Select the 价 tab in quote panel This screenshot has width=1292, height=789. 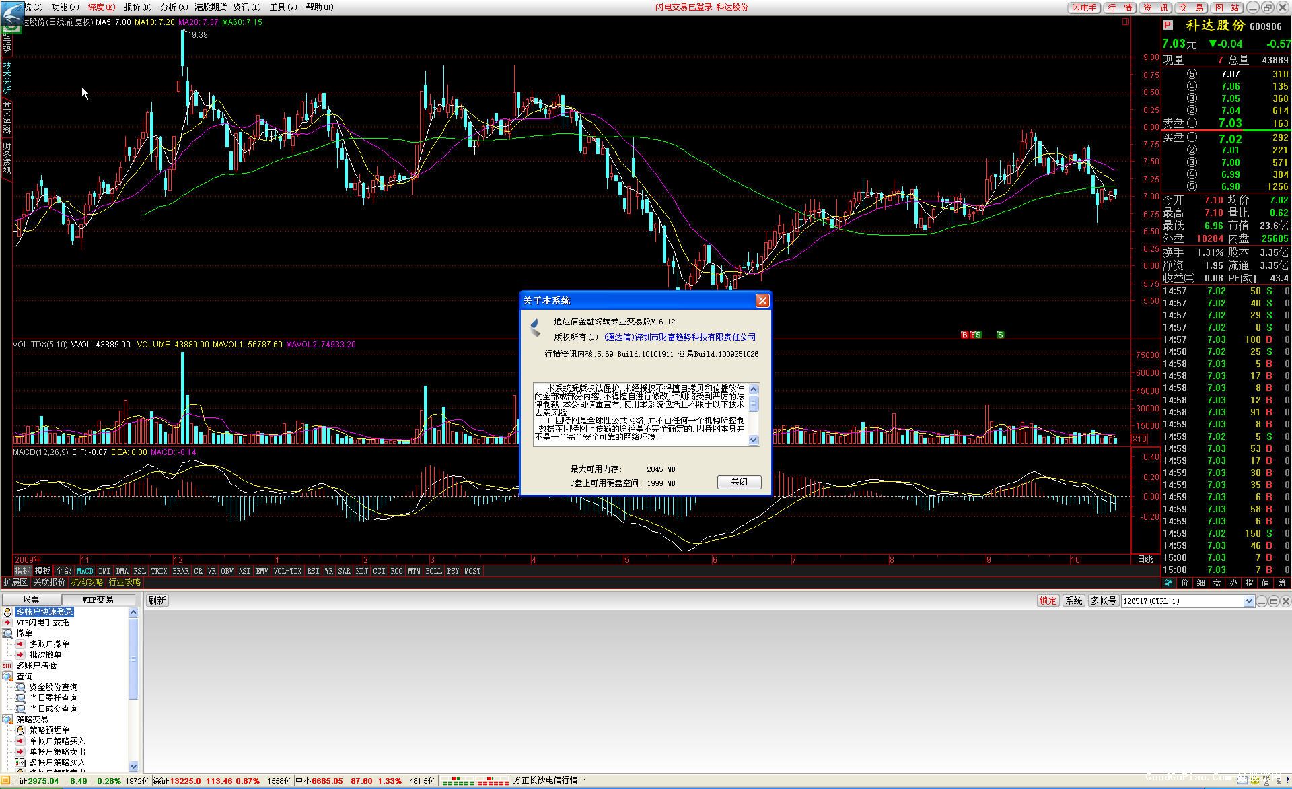pyautogui.click(x=1184, y=583)
